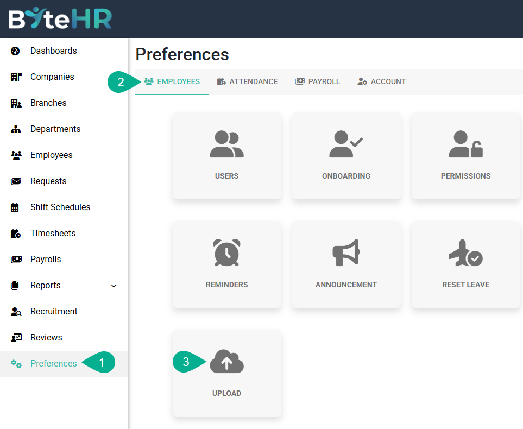Click the Employees group icon in sidebar
The image size is (523, 429).
point(16,155)
